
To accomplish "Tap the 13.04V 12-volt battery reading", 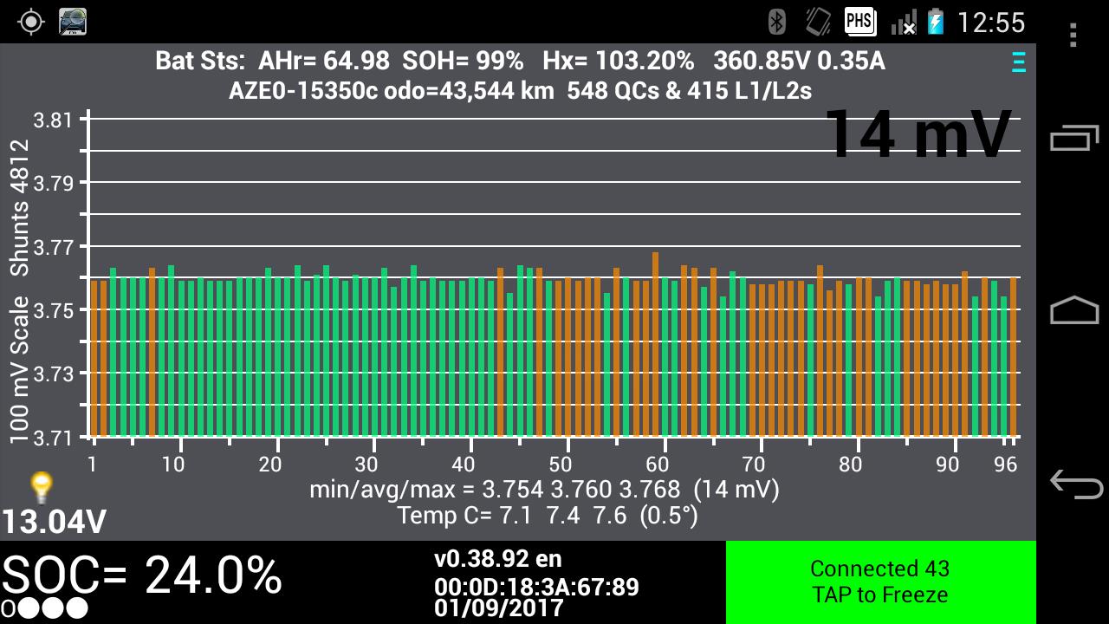I will (54, 522).
